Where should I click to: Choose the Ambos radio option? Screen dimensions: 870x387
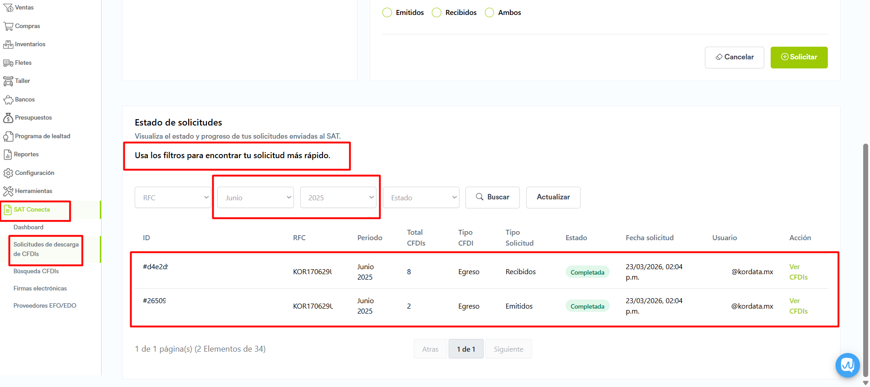point(489,13)
